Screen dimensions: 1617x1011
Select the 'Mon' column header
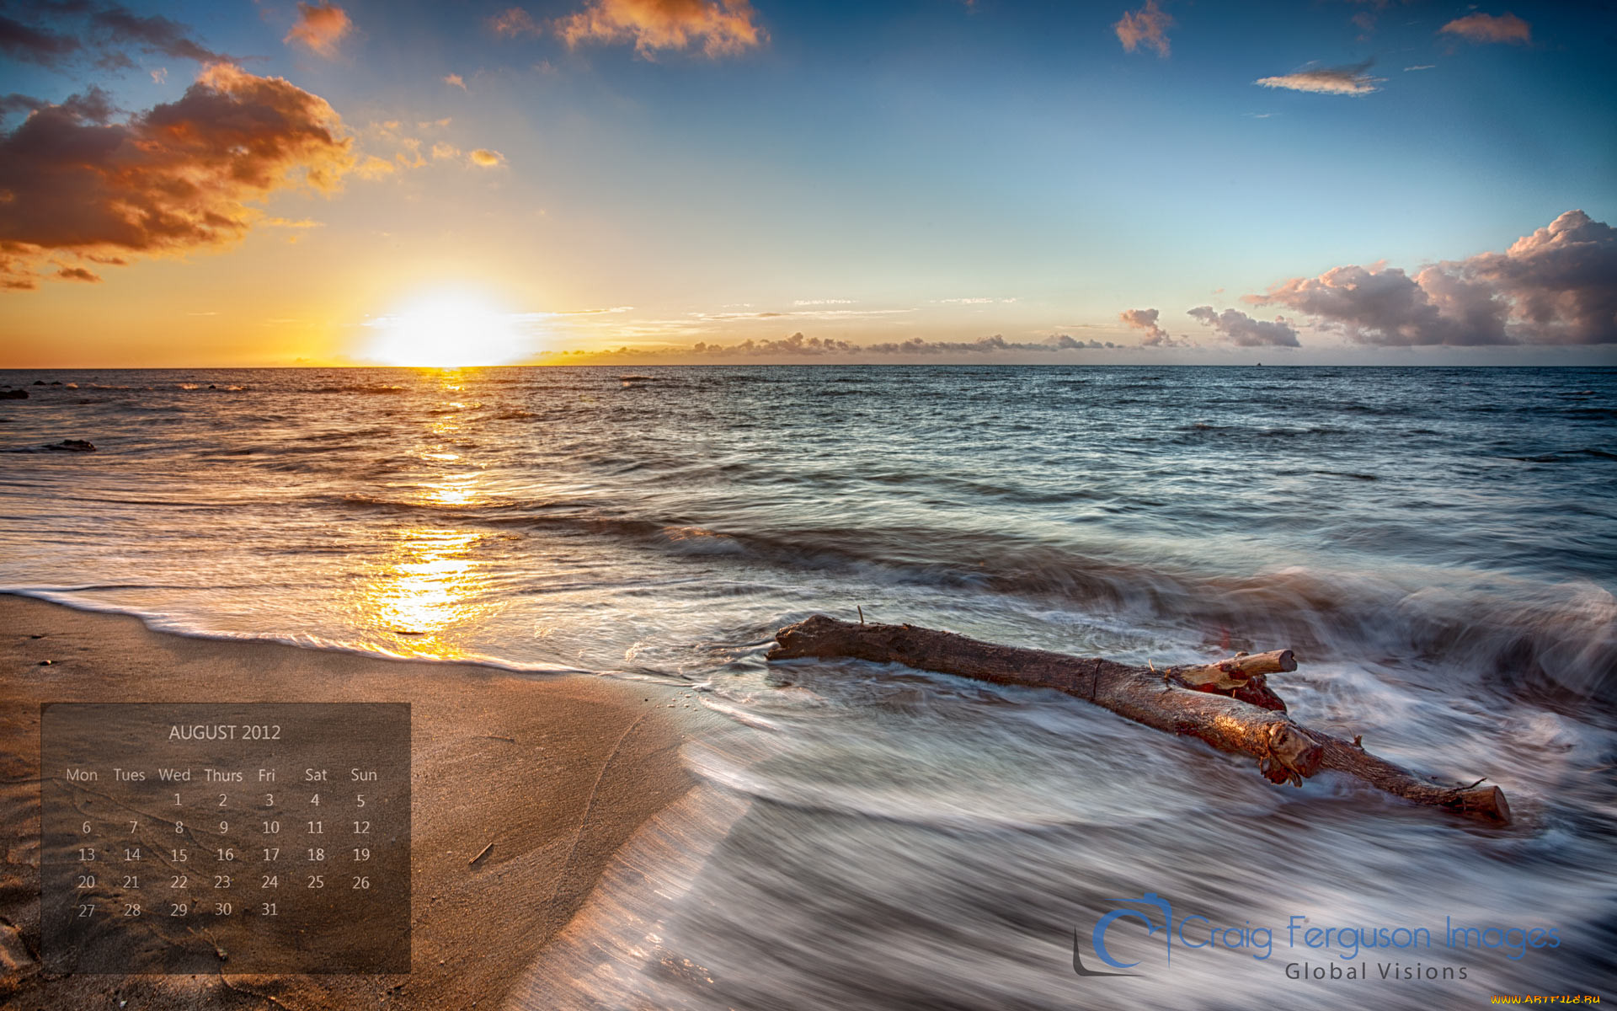click(x=82, y=774)
